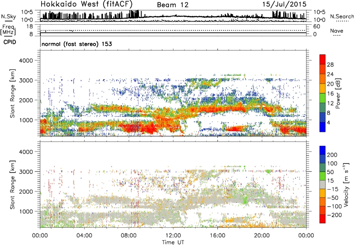Click the "28" tick on Power colorbar
354x245 pixels.
(x=330, y=65)
